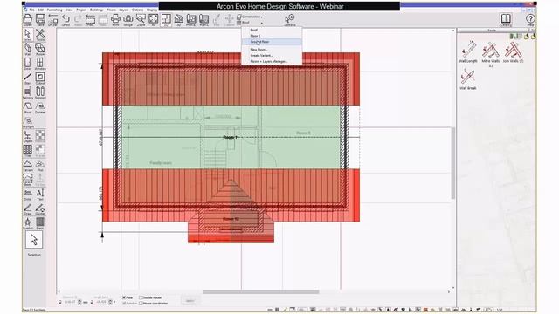
Task: Click the Help question mark icon
Action: click(x=530, y=19)
